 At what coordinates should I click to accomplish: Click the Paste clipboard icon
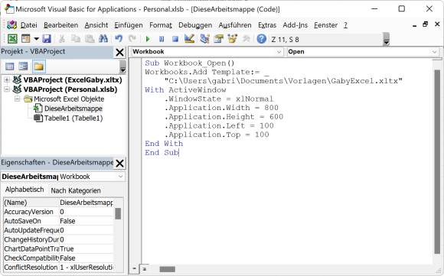(90, 39)
